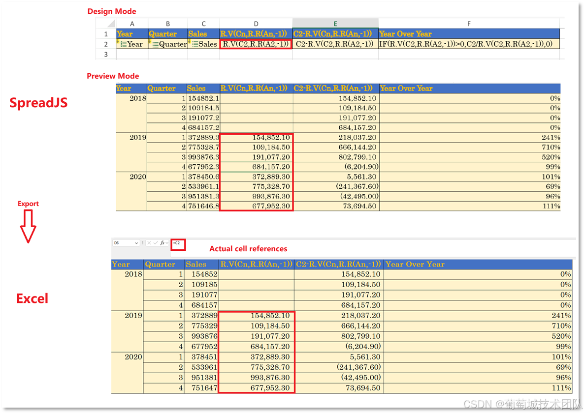Screen dimensions: 585x414
Task: Click design cell F2 with the IF formula
Action: click(x=469, y=44)
